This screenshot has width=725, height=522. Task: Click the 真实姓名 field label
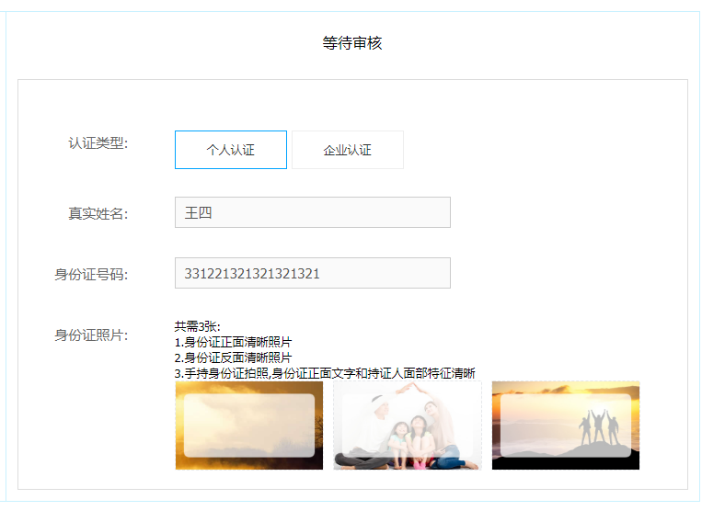(98, 213)
